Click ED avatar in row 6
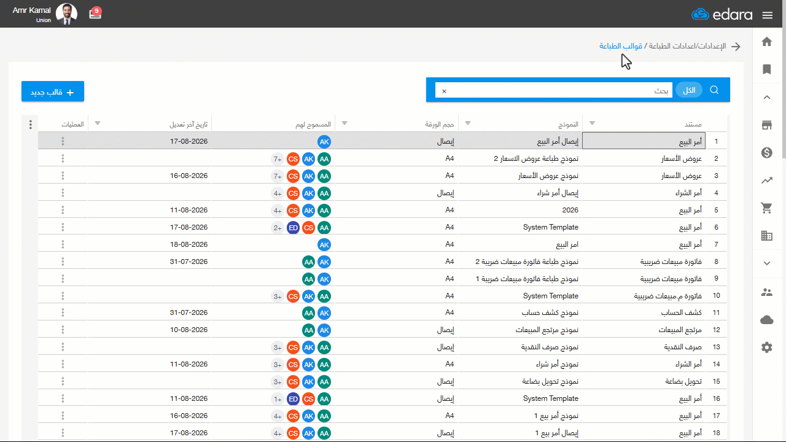The image size is (786, 442). coord(293,227)
